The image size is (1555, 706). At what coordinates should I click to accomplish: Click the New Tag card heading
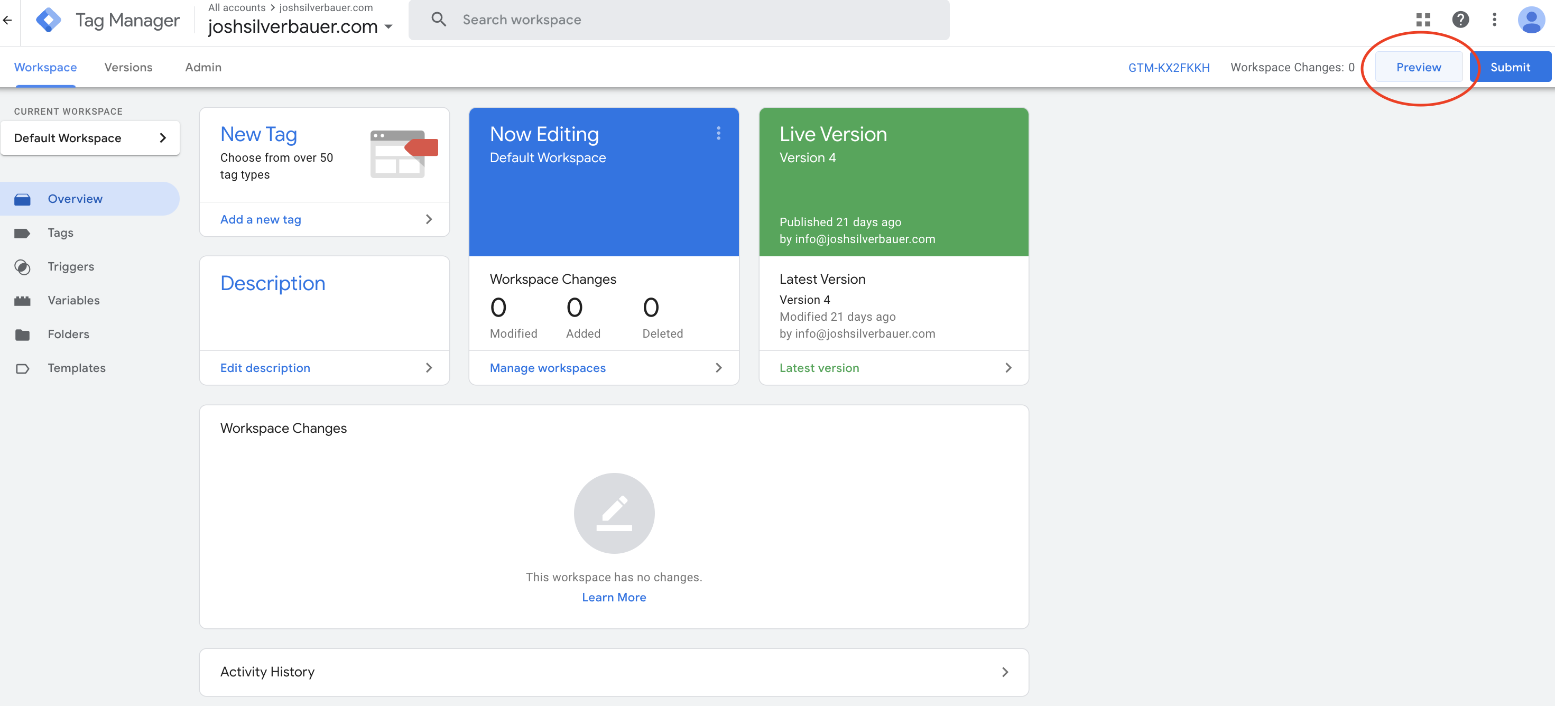pyautogui.click(x=258, y=134)
